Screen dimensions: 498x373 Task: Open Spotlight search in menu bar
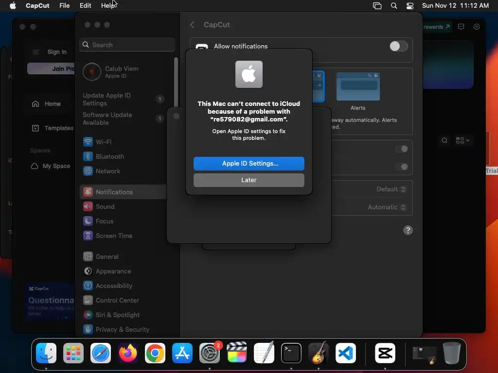394,6
